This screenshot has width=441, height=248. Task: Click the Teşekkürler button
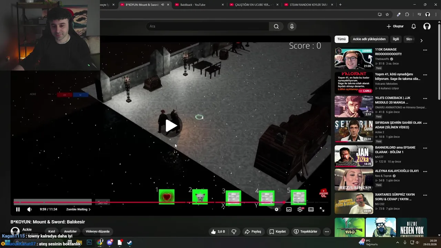(x=306, y=231)
